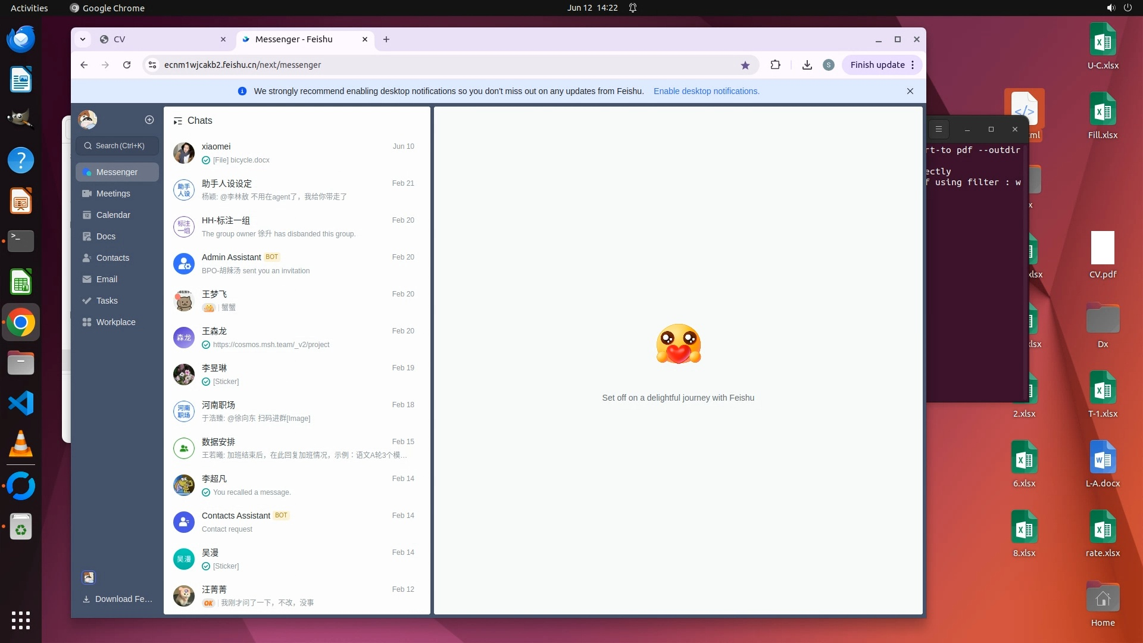
Task: Expand Chrome tab search dropdown arrow
Action: tap(83, 39)
